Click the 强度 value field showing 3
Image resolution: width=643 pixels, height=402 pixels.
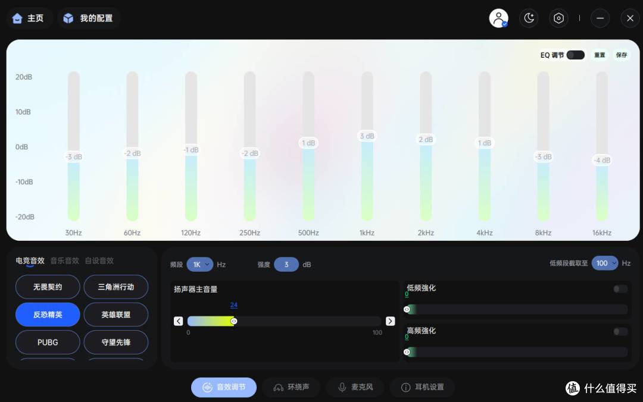click(x=286, y=265)
